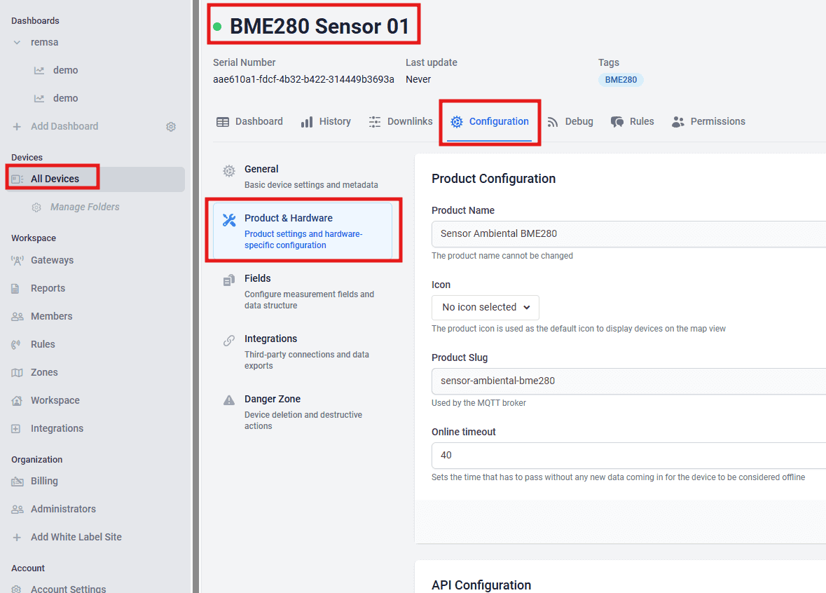Viewport: 826px width, 593px height.
Task: Open the Downlinks tab
Action: pyautogui.click(x=401, y=121)
